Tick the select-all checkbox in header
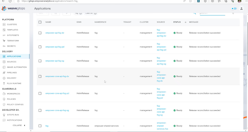This screenshot has height=132, width=248. coord(40,22)
